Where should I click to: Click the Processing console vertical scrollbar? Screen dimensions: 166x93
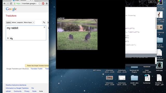click(156, 60)
